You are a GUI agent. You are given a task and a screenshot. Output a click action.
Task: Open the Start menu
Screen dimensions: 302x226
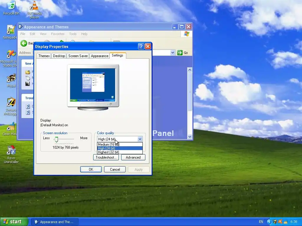pyautogui.click(x=14, y=222)
